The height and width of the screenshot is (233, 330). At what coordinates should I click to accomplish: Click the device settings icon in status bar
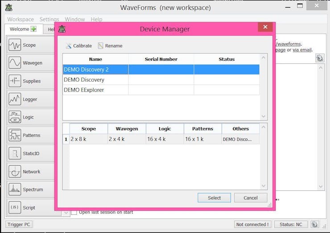pyautogui.click(x=315, y=225)
